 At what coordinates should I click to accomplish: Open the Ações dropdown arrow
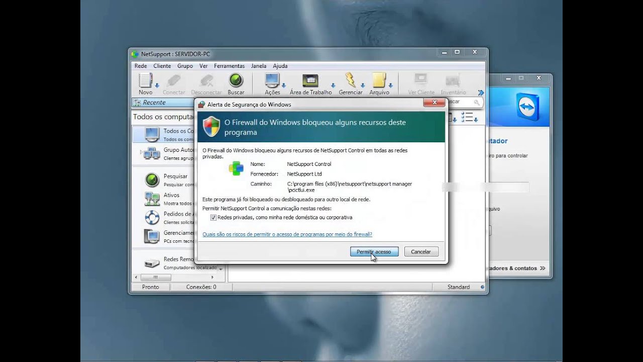point(284,85)
